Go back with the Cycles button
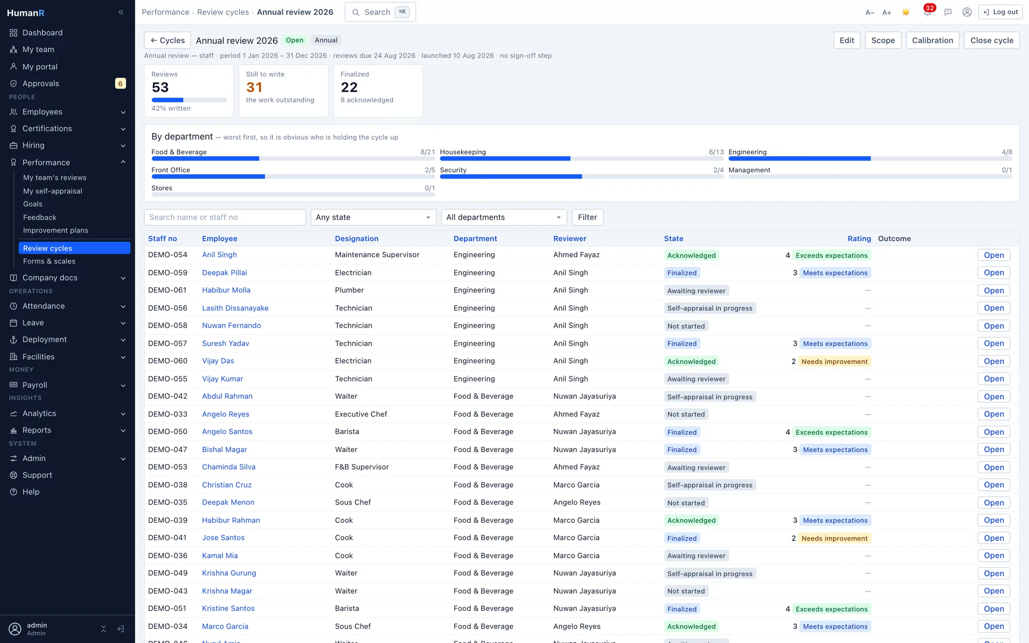 (x=167, y=41)
